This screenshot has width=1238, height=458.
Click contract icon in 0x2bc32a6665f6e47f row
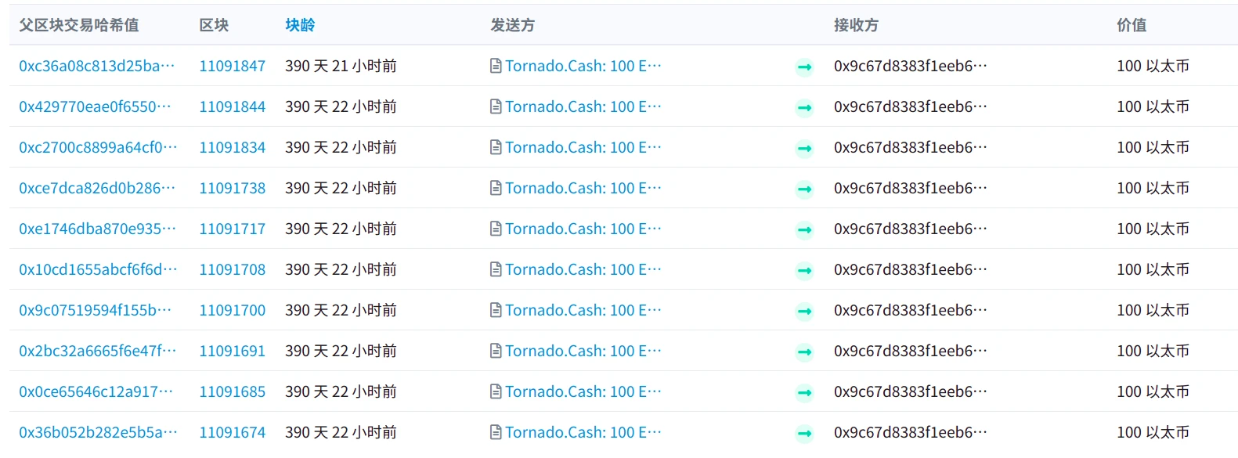click(x=496, y=351)
